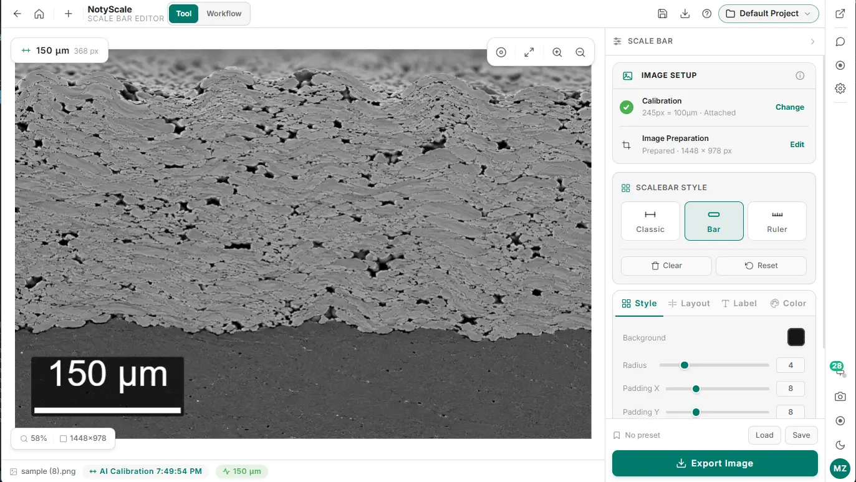
Task: Open the Color tab
Action: click(x=788, y=304)
